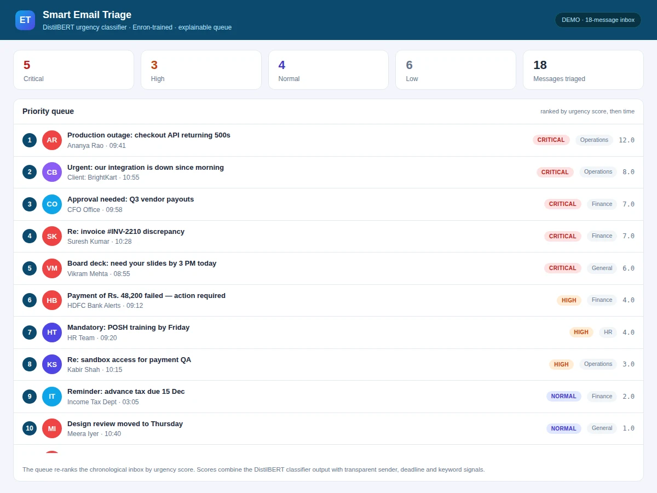The height and width of the screenshot is (493, 657).
Task: Click the HR category tag
Action: coord(608,332)
